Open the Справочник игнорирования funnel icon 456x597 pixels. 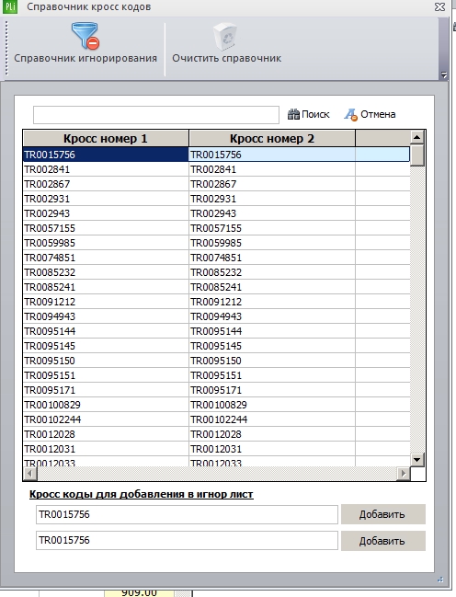point(85,36)
